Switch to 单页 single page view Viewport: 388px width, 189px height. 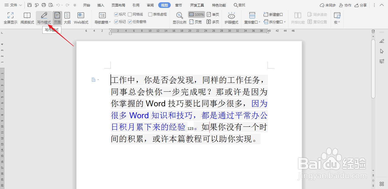(x=213, y=14)
